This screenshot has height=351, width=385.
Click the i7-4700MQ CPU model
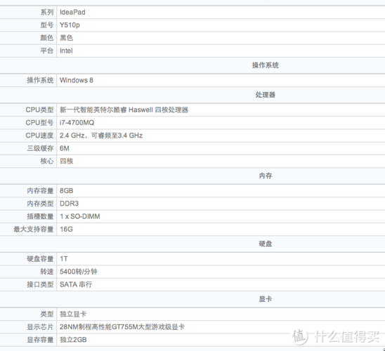77,123
